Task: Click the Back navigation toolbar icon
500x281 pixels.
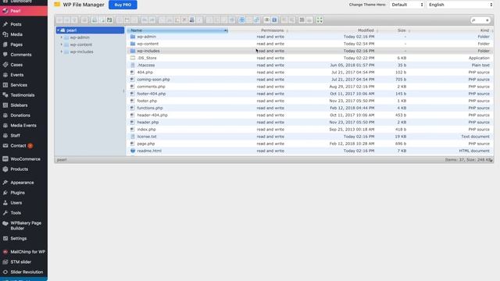Action: [x=59, y=20]
